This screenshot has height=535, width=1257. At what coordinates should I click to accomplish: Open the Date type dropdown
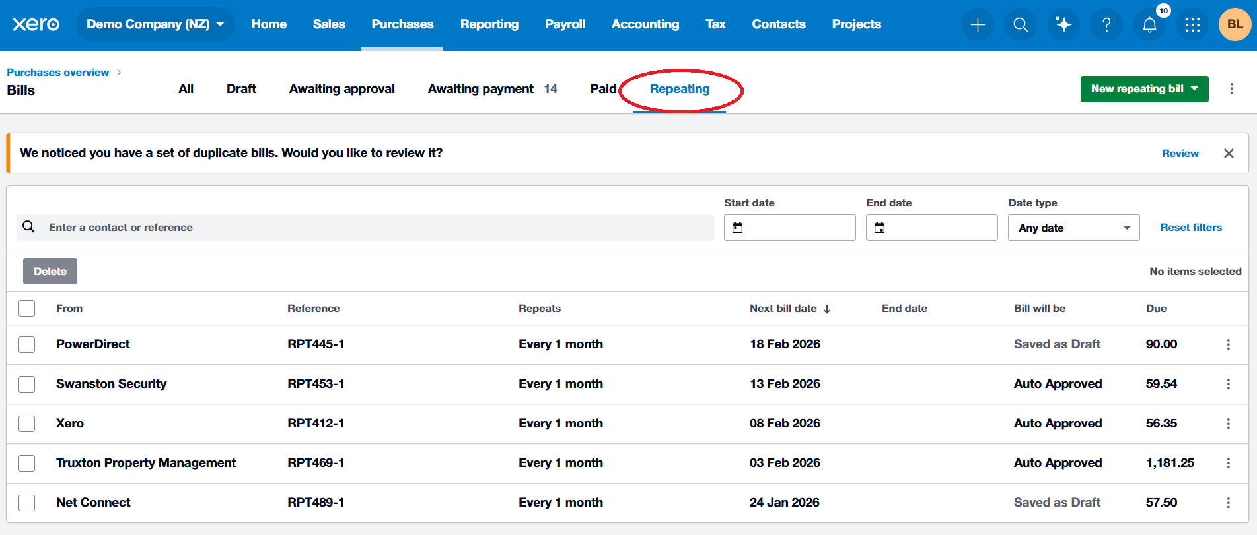point(1073,228)
